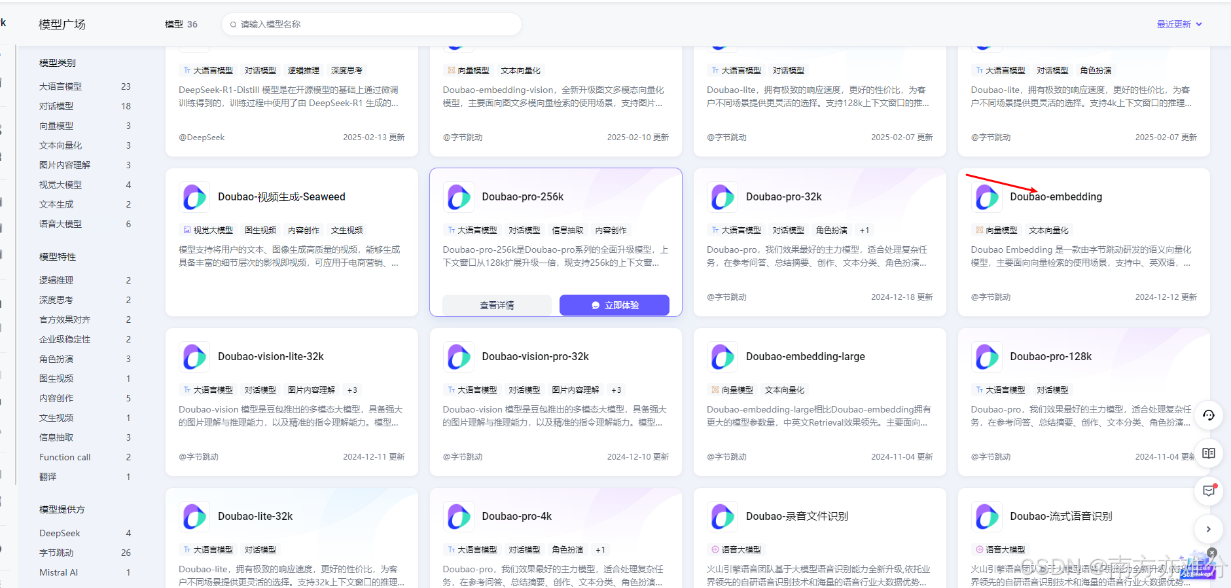Image resolution: width=1231 pixels, height=588 pixels.
Task: Click the search magnifier icon
Action: 233,25
